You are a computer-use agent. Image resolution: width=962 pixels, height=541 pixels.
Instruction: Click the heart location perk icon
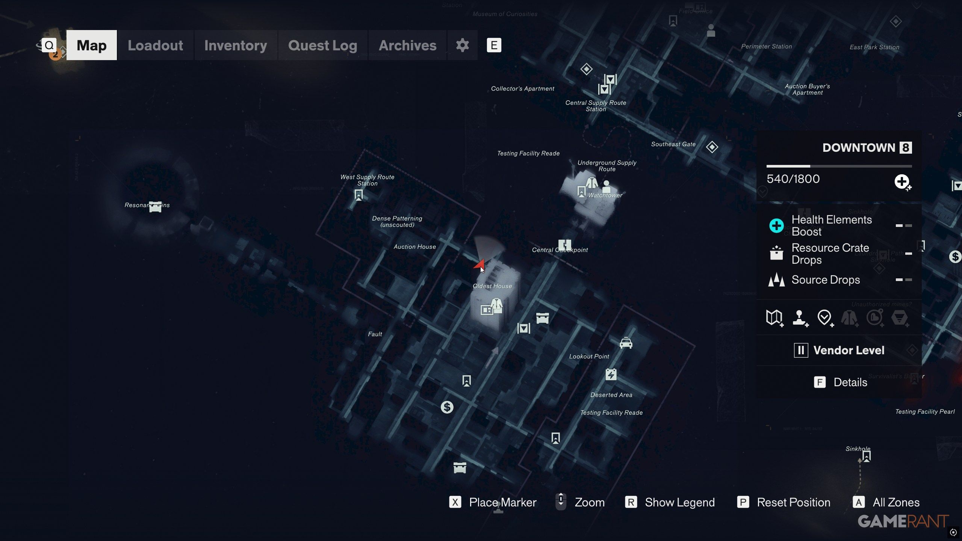point(825,318)
